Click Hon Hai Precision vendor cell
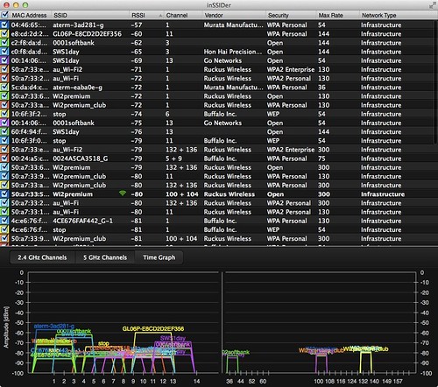438x387 pixels. (x=233, y=52)
